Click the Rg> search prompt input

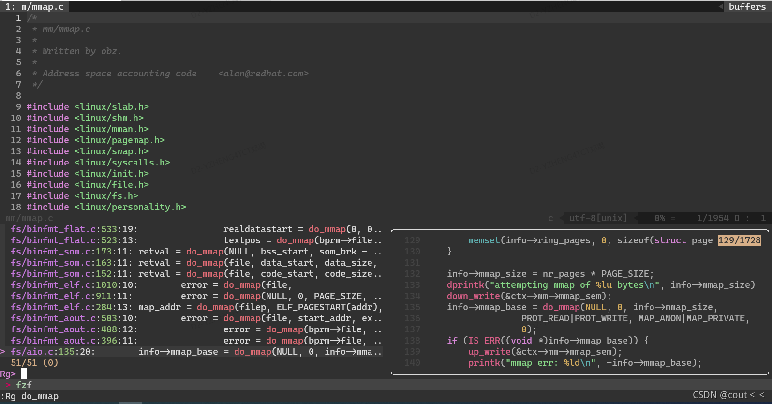coord(24,374)
